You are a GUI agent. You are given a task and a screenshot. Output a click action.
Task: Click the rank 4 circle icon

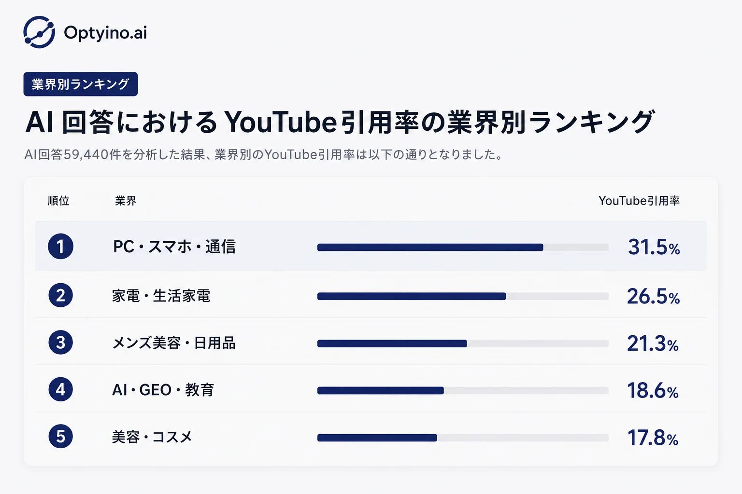pyautogui.click(x=60, y=389)
